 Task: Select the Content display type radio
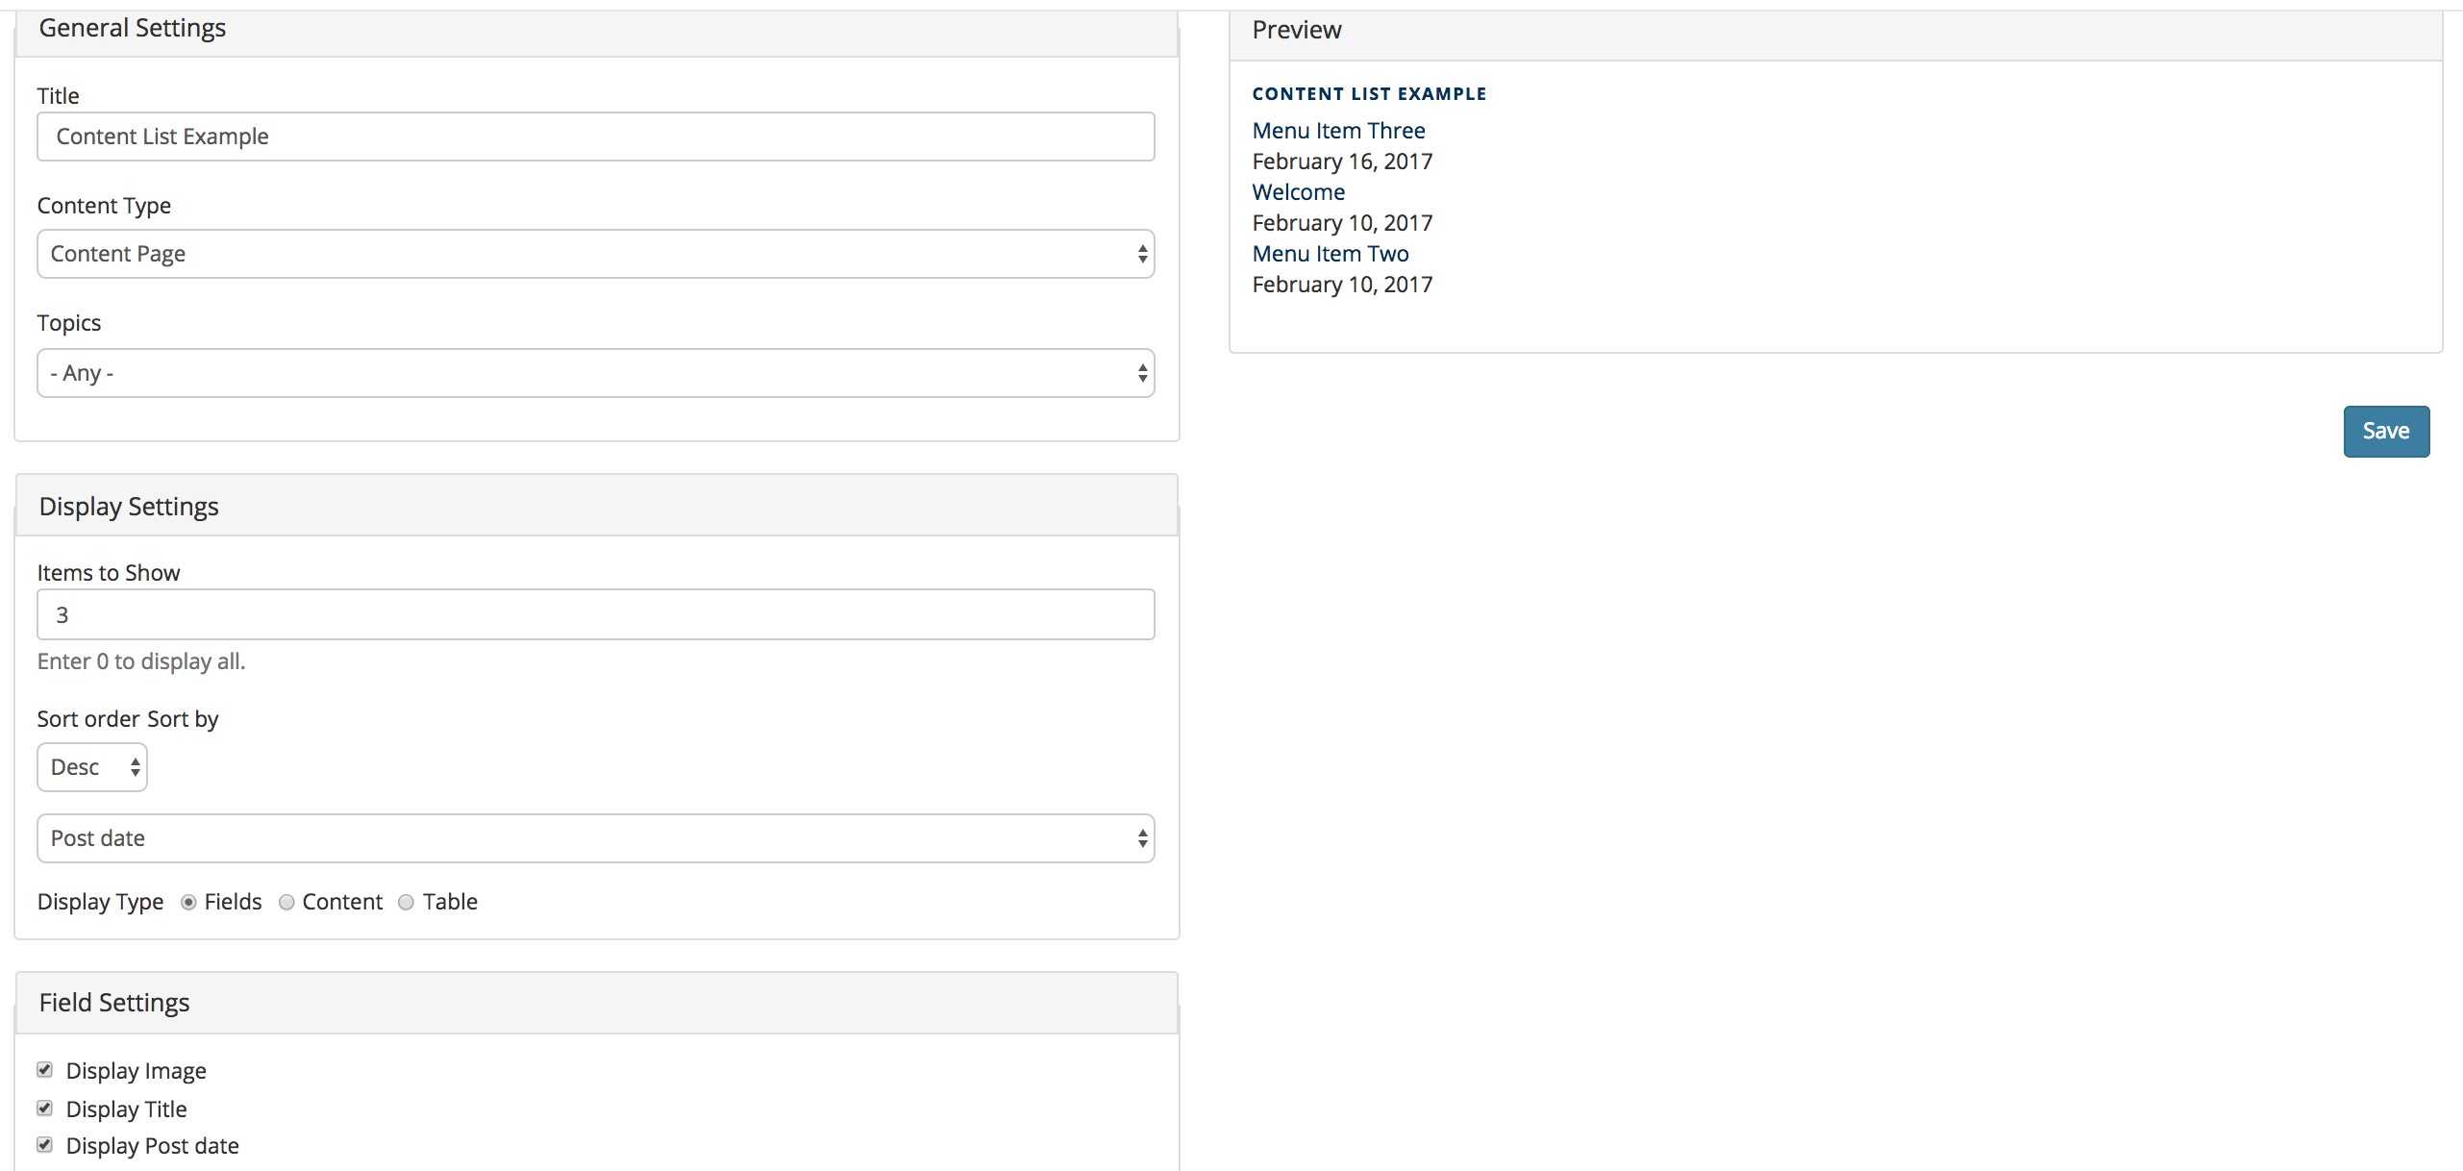coord(286,902)
